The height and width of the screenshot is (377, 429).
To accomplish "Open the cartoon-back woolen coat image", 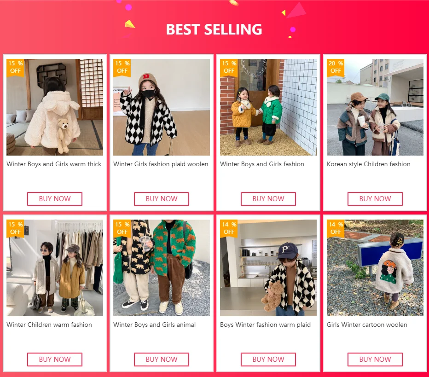I will point(375,268).
